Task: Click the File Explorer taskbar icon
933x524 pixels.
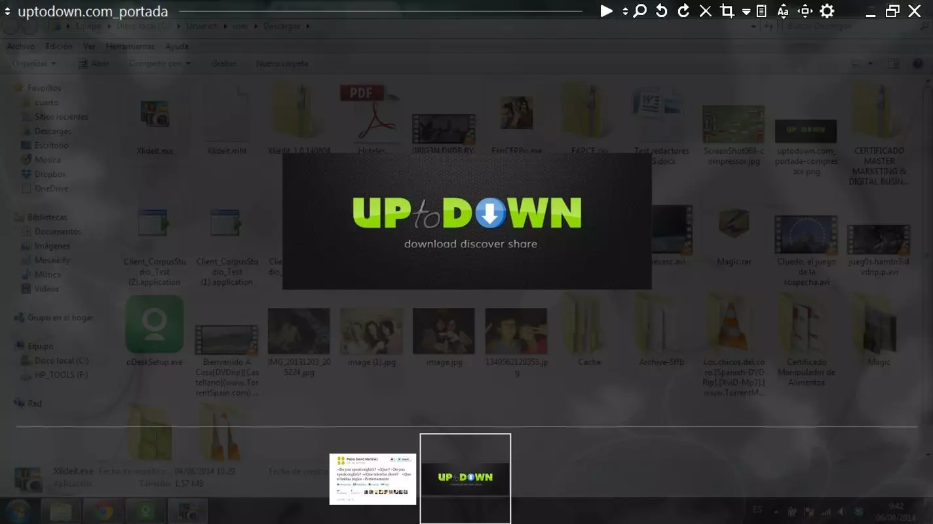Action: [60, 511]
